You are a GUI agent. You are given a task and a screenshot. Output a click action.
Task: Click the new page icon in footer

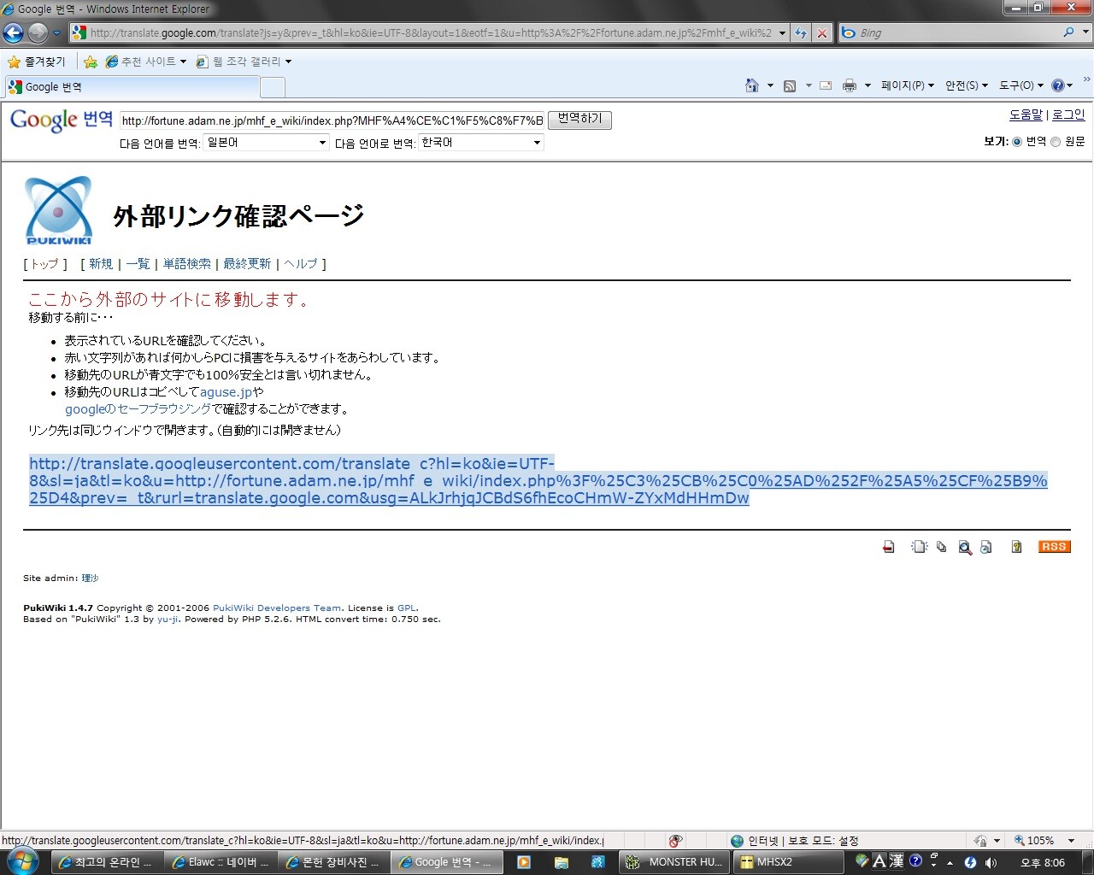[x=920, y=547]
